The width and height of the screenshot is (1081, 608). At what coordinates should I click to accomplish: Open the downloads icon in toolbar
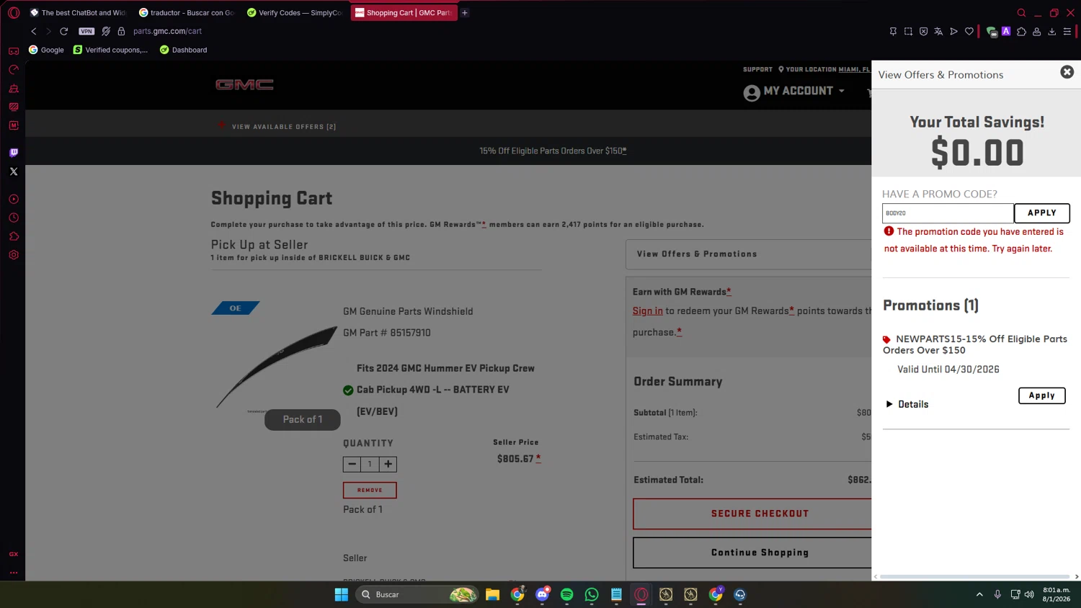(1052, 32)
